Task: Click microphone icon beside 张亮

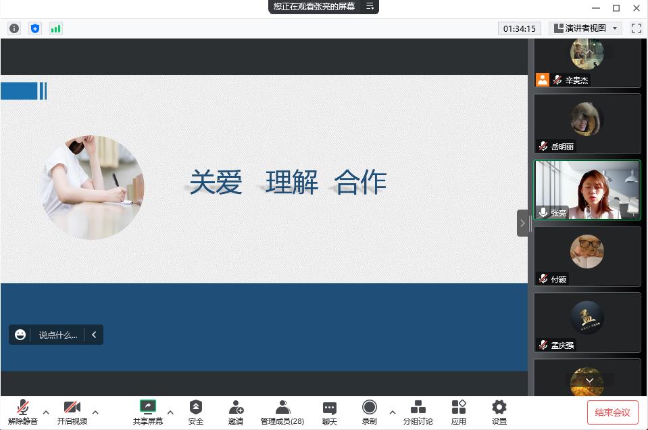Action: [x=543, y=212]
